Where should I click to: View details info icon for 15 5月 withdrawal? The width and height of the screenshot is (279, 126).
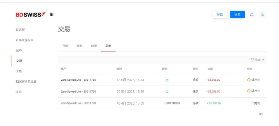coord(167,80)
